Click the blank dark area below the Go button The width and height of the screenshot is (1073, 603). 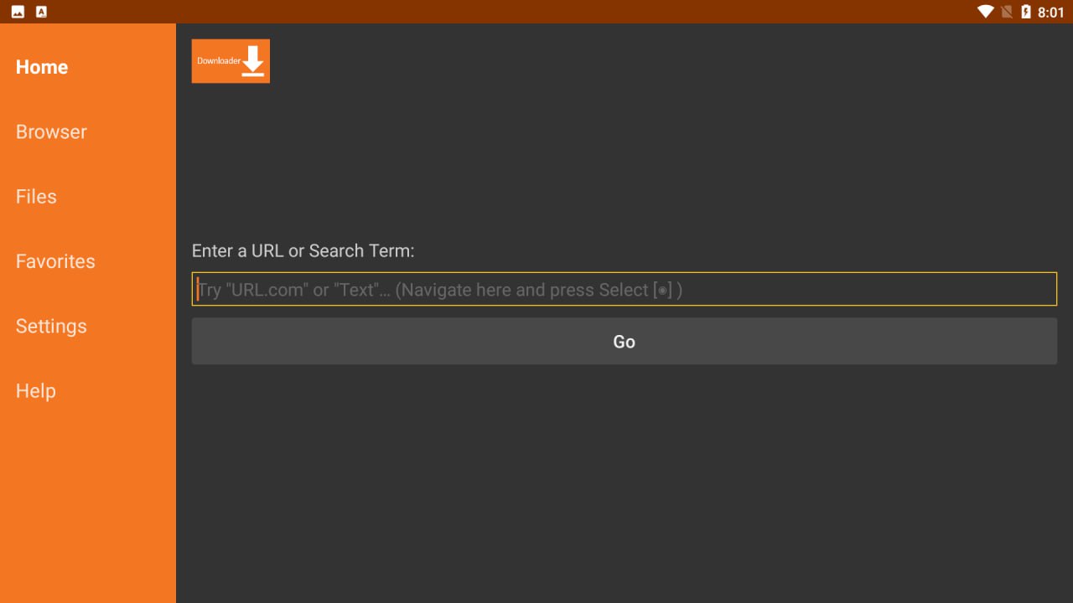click(x=624, y=486)
